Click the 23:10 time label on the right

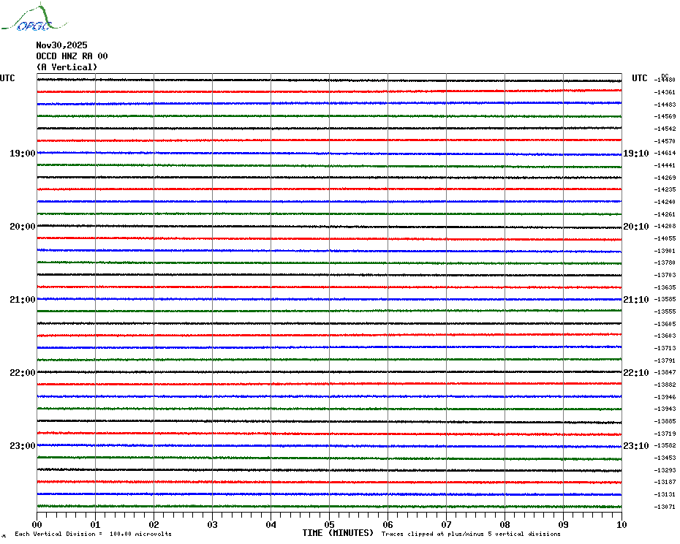click(635, 446)
